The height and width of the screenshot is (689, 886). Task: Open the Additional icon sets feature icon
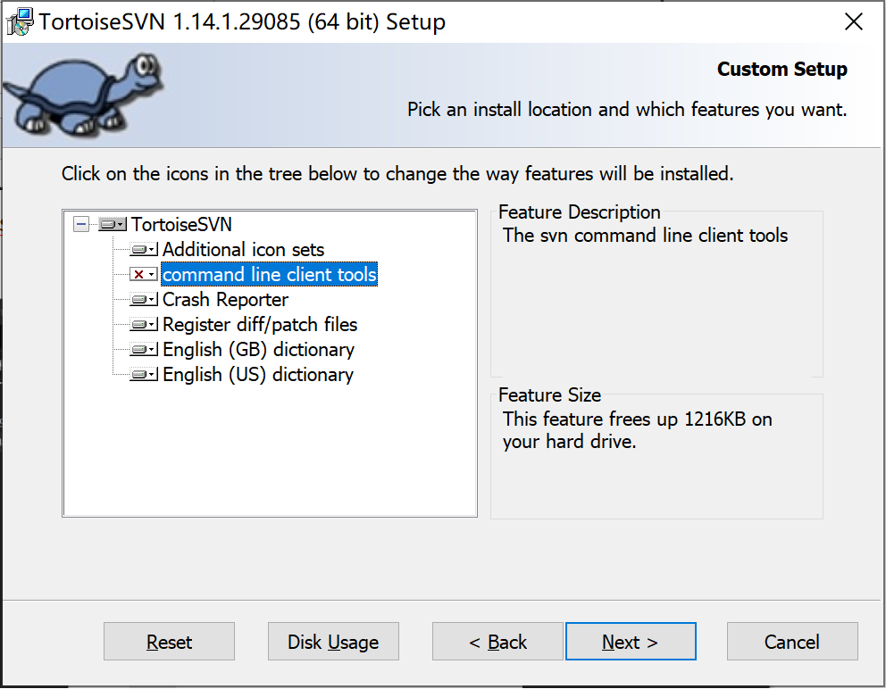(144, 250)
